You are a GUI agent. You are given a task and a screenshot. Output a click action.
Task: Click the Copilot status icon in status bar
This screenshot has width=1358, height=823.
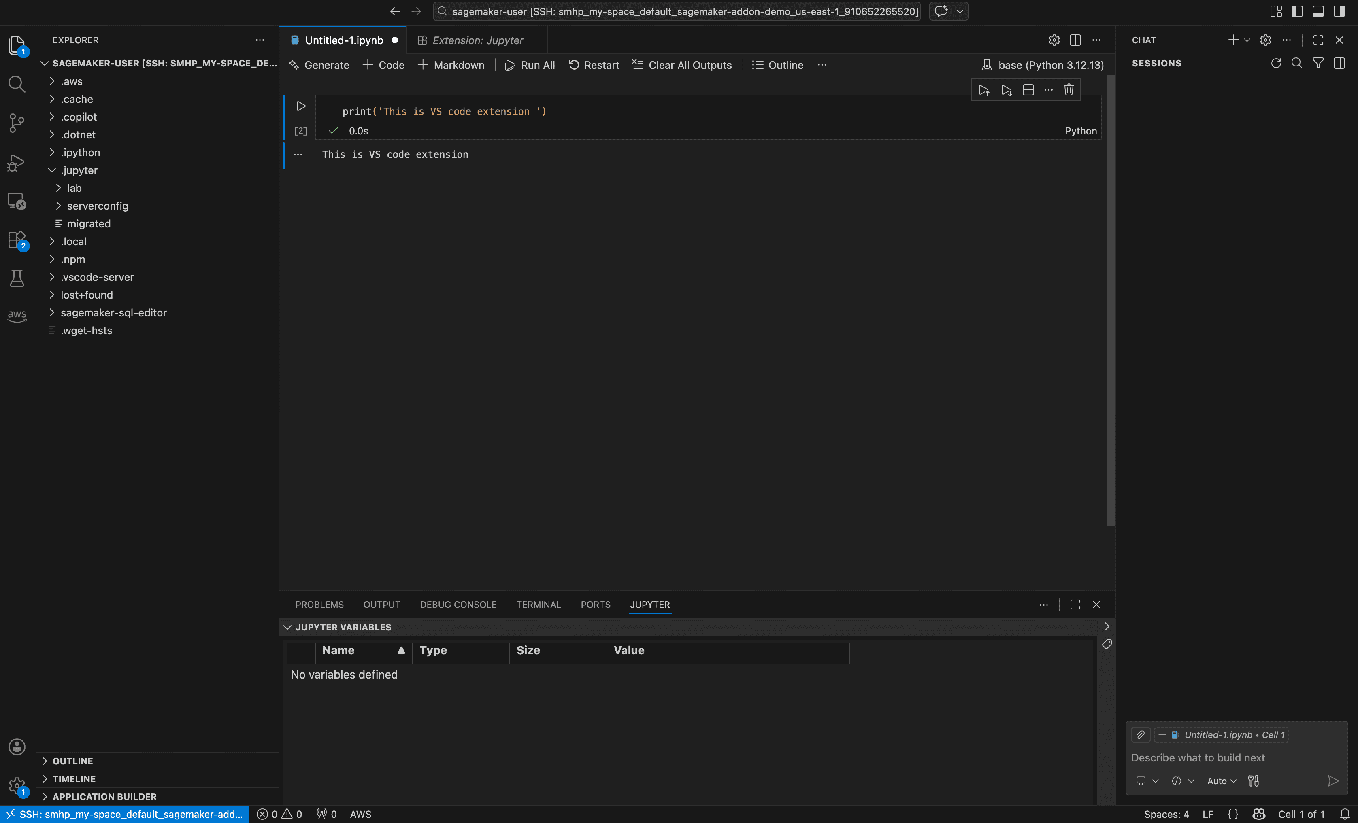(1259, 814)
